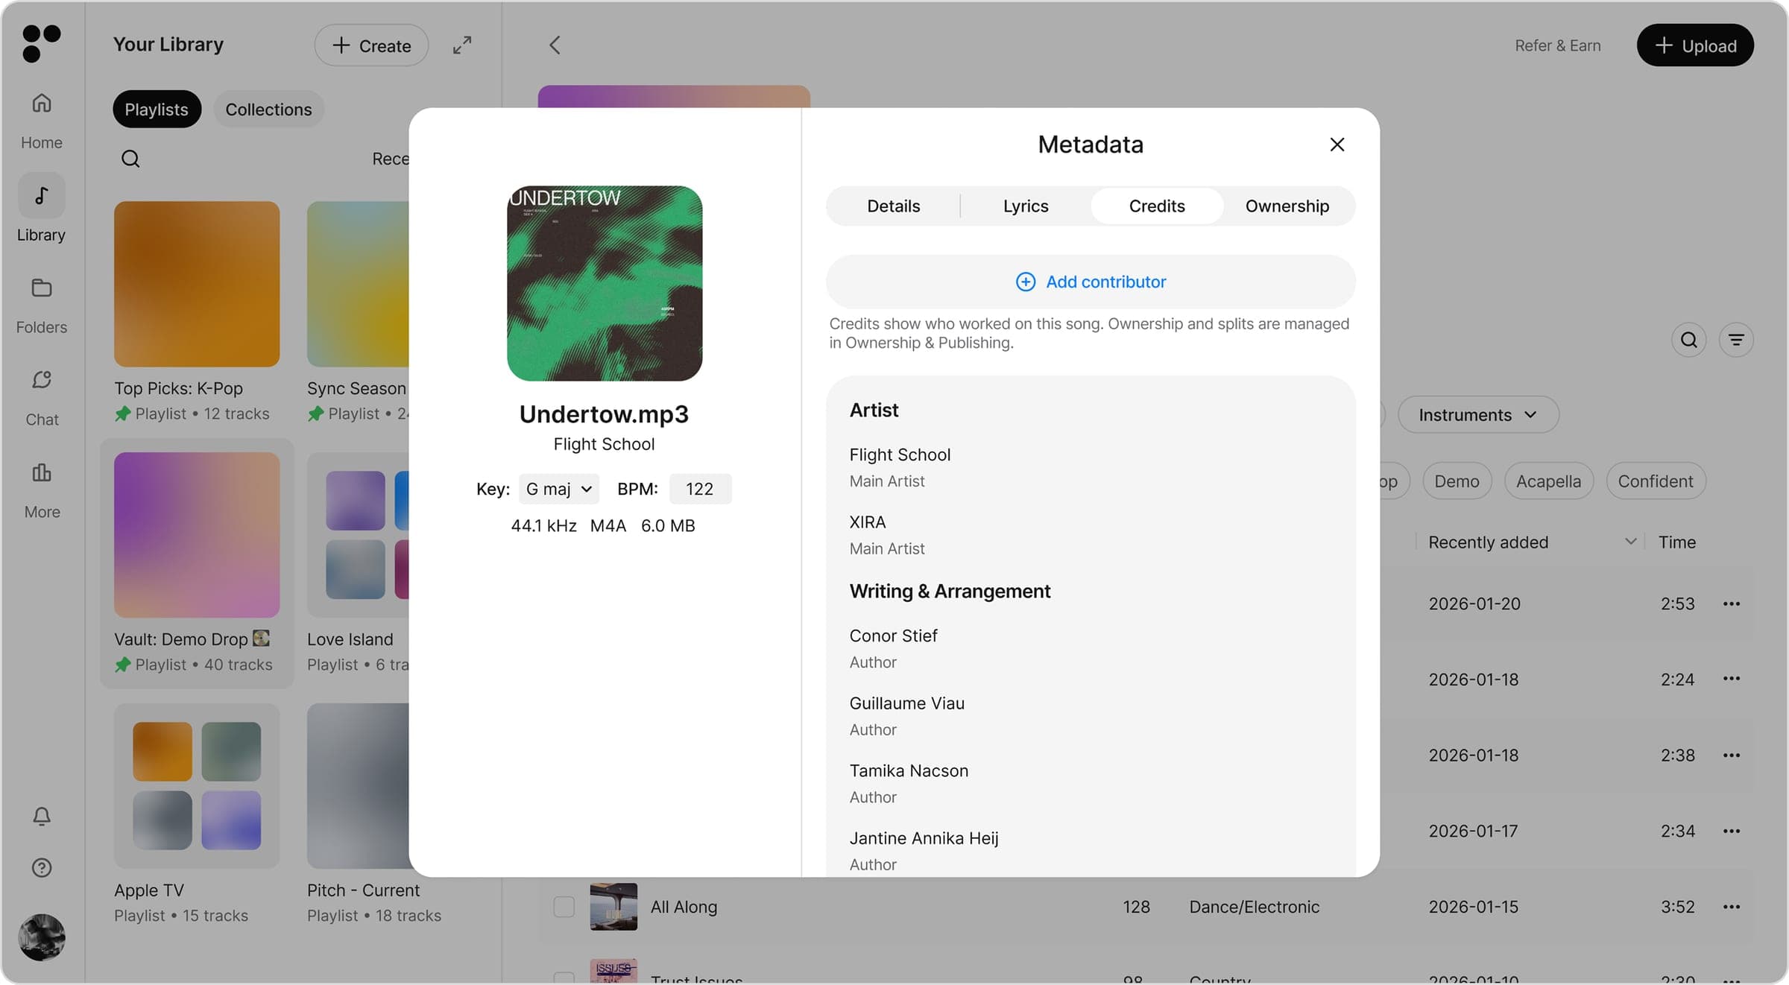Open Chat in the sidebar

[x=42, y=397]
